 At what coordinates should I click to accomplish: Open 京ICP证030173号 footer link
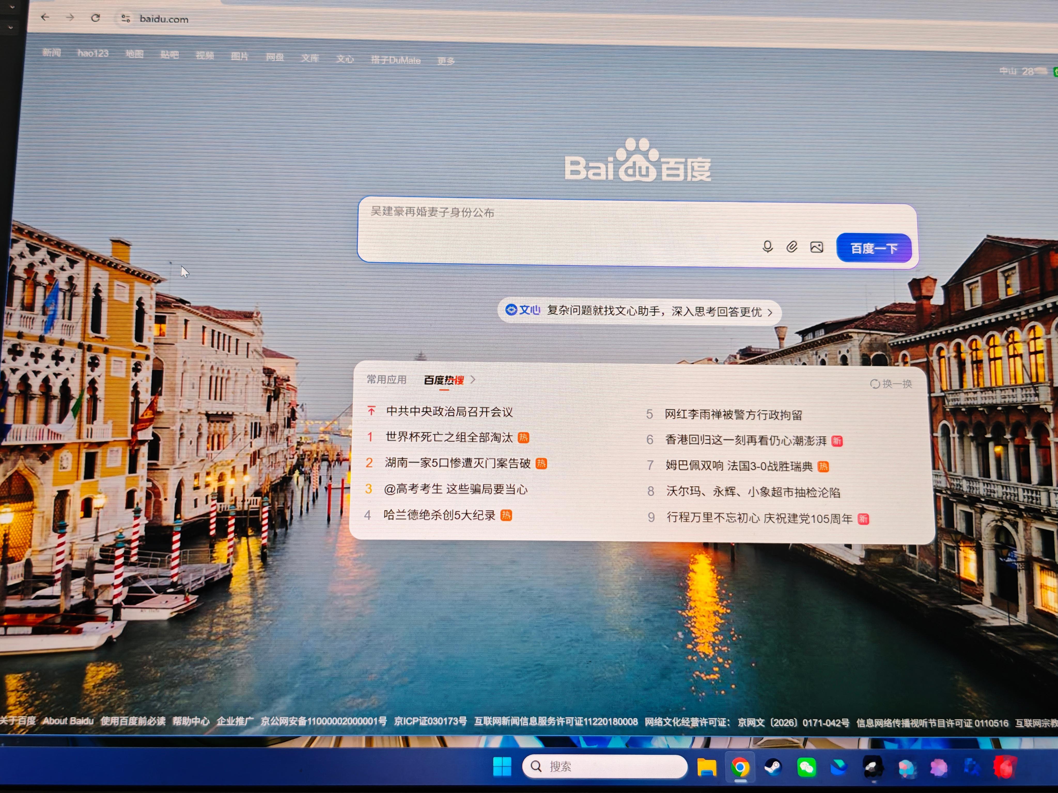pos(430,721)
